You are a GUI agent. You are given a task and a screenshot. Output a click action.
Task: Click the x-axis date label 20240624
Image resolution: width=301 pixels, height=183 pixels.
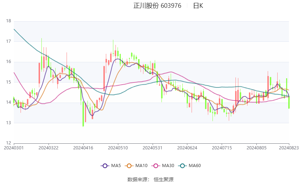(x=187, y=148)
